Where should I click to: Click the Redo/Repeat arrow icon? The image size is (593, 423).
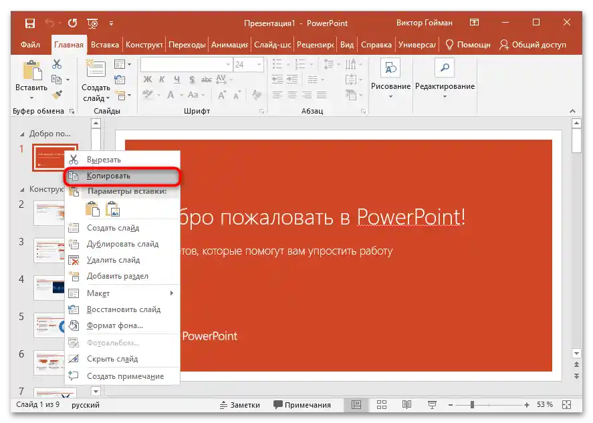point(72,23)
